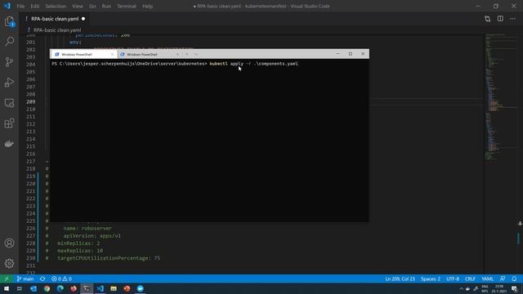Change encoding via UTF-8 indicator
This screenshot has height=294, width=523.
tap(453, 278)
